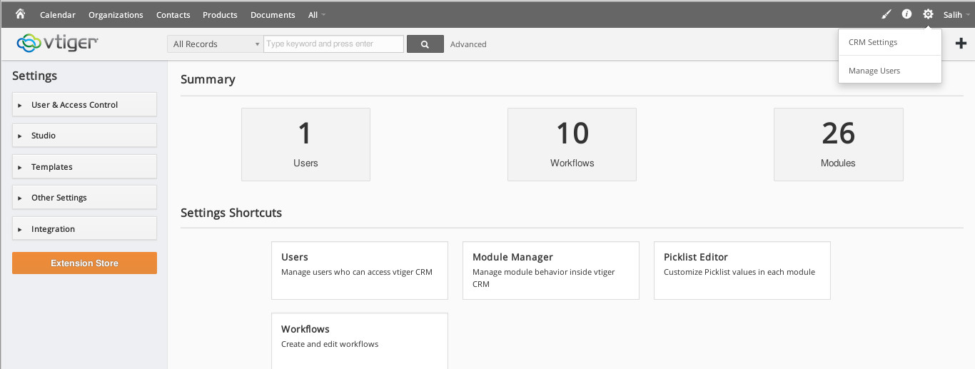Click in the keyword search field
Screen dimensions: 975x369
point(333,44)
